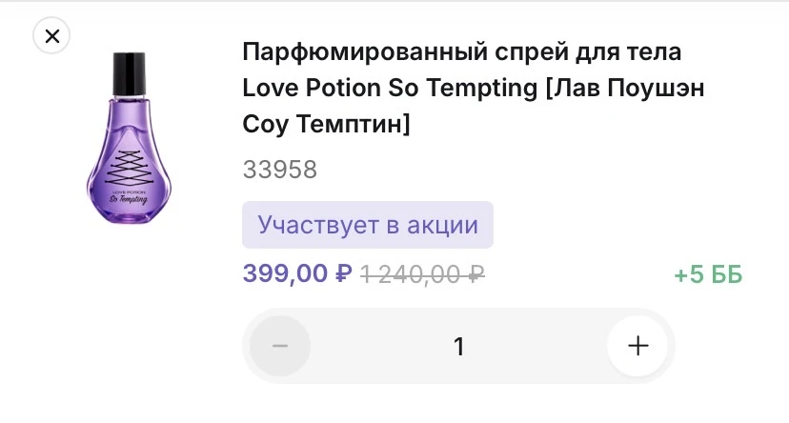Click the ruble sign after 399,00

click(344, 274)
